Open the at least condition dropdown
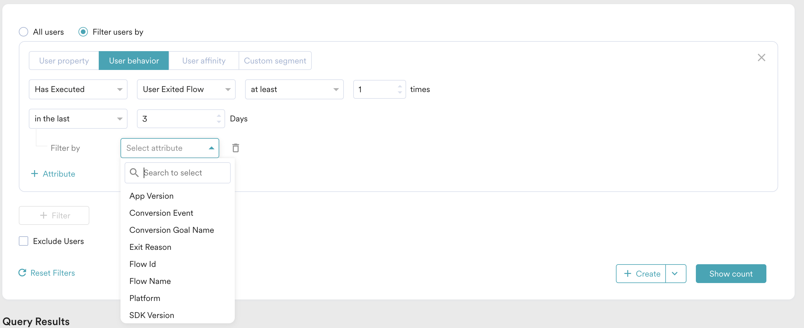The image size is (804, 328). click(294, 89)
